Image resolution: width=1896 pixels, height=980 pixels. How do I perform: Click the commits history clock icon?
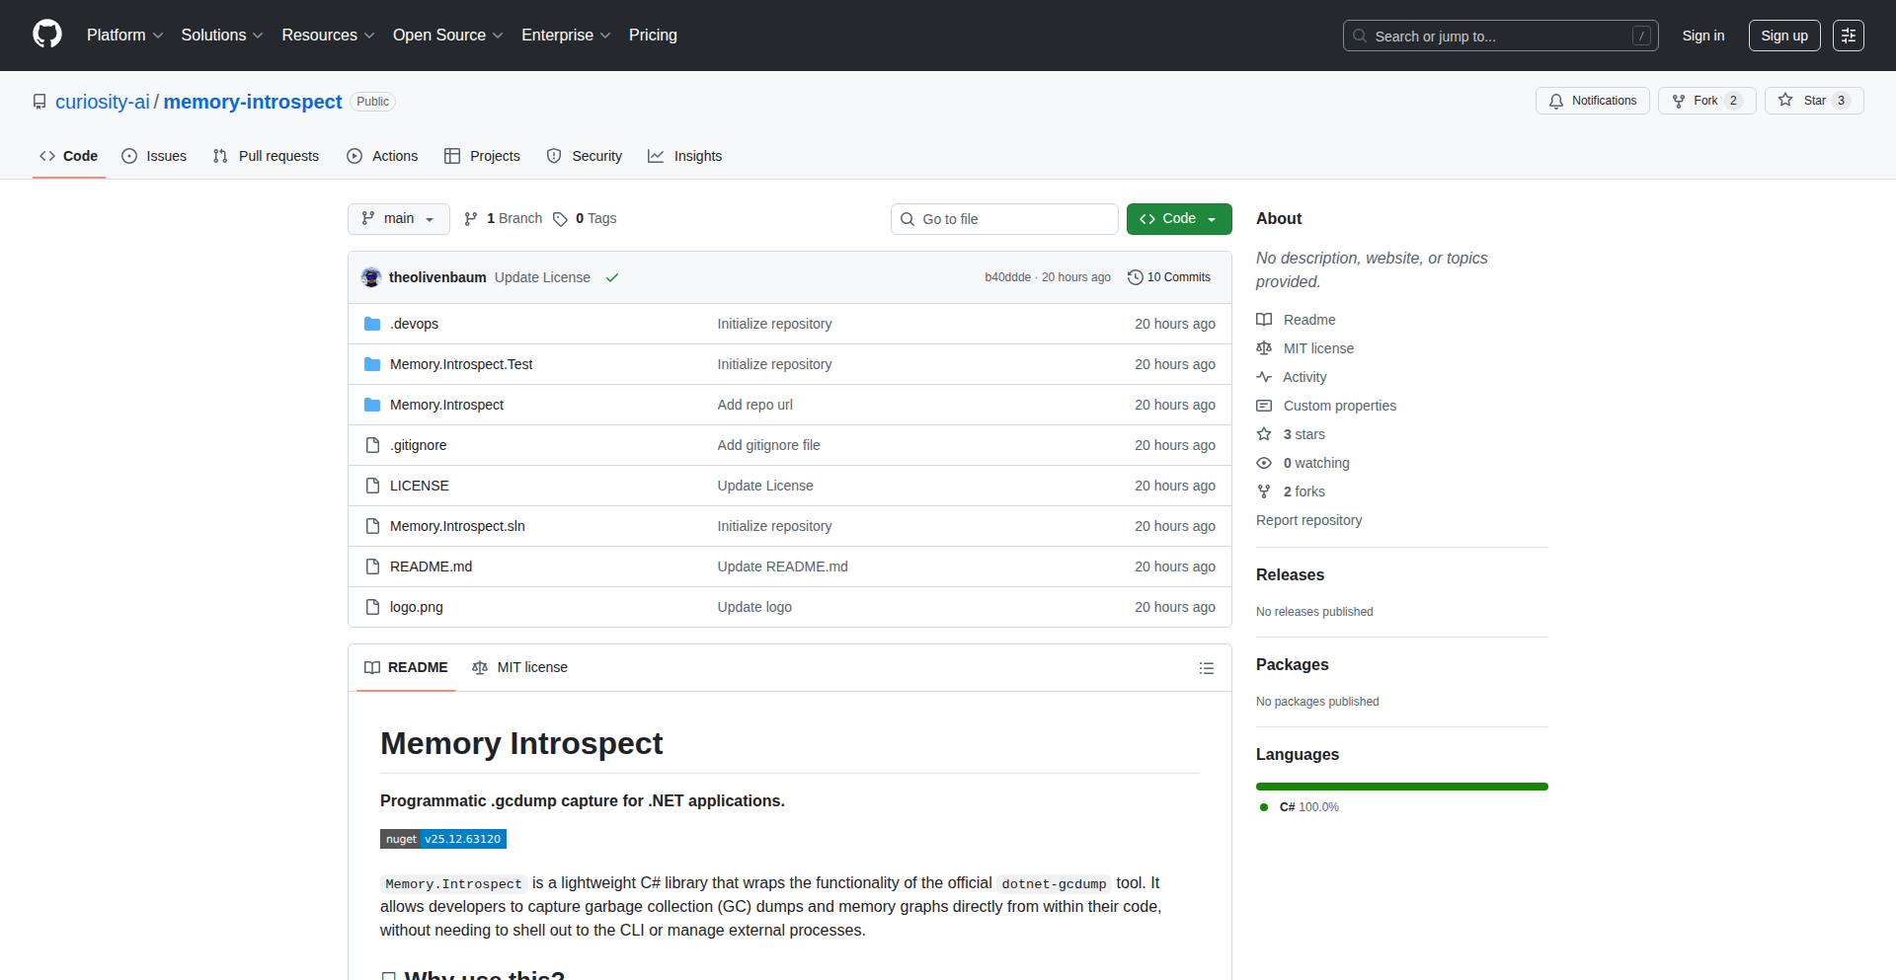tap(1136, 277)
